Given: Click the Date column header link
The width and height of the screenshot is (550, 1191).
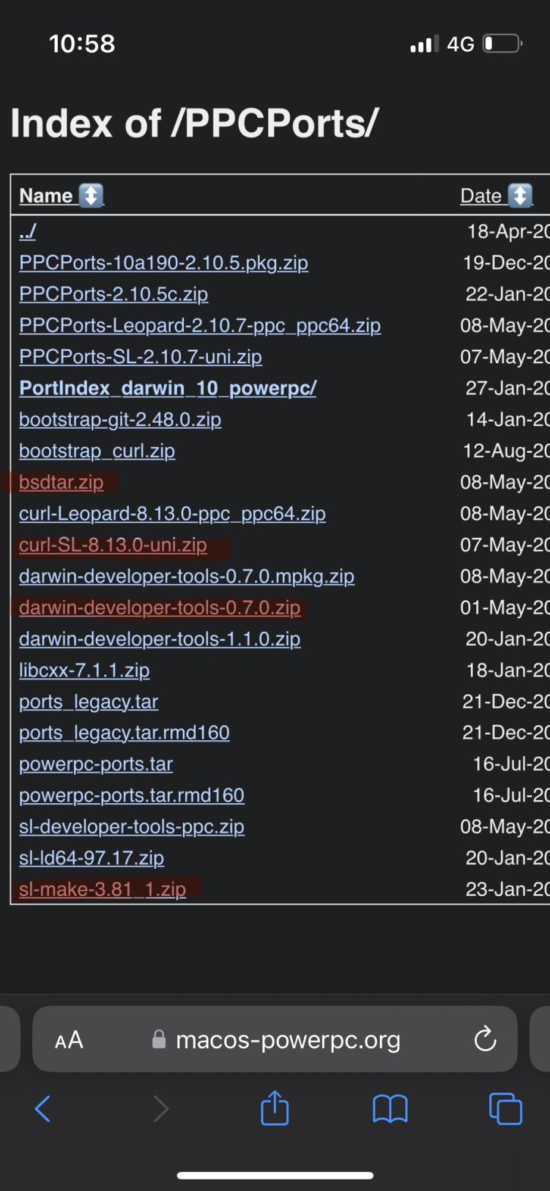Looking at the screenshot, I should [481, 195].
